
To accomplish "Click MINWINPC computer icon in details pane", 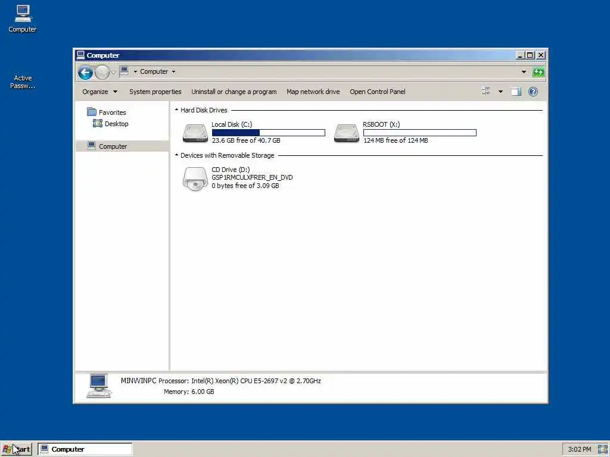I will coord(99,386).
